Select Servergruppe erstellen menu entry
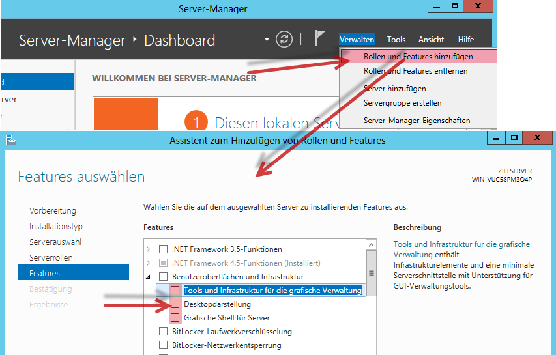 click(402, 103)
